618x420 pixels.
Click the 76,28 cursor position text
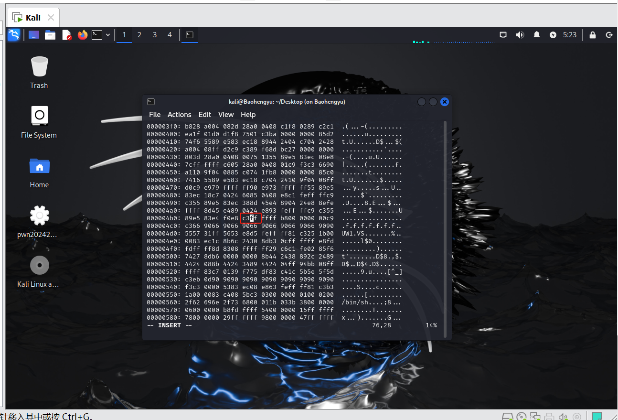[x=382, y=325]
